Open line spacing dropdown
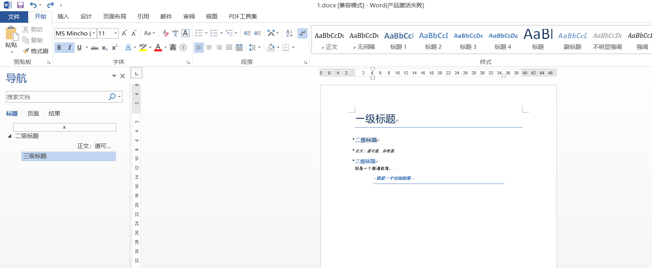This screenshot has width=652, height=268. [255, 47]
